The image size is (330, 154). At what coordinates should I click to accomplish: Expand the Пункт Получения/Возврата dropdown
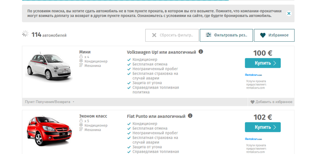(49, 102)
